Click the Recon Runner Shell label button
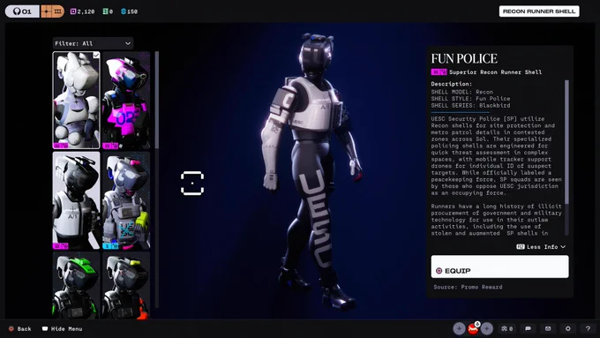Image resolution: width=600 pixels, height=338 pixels. click(x=539, y=11)
